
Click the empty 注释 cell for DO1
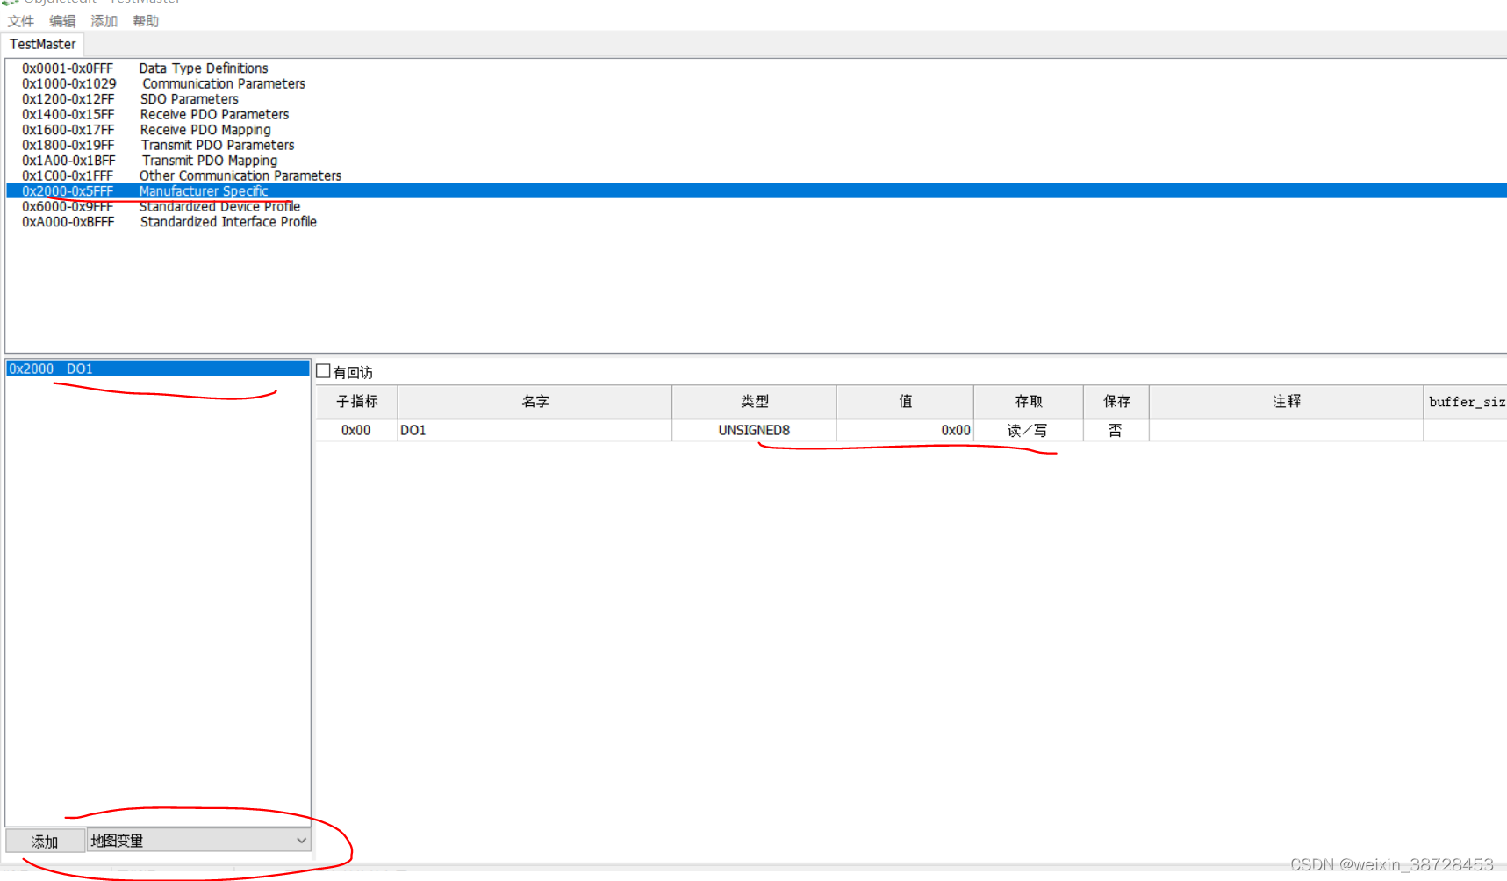point(1287,430)
